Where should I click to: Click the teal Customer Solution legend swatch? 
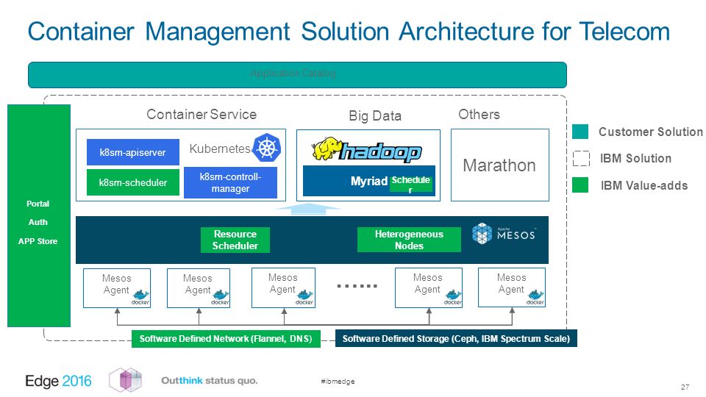(580, 132)
